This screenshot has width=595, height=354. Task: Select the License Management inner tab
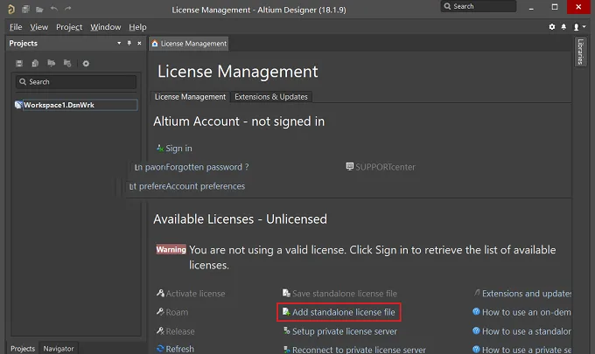(x=190, y=97)
